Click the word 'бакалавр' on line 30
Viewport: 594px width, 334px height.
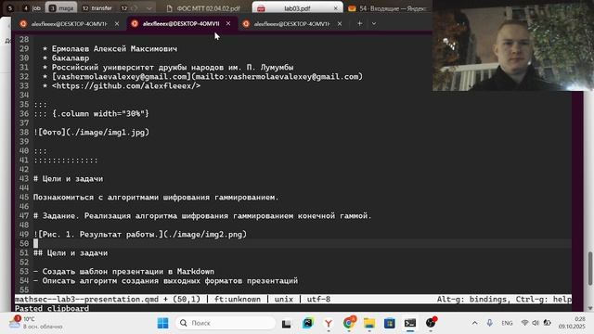(71, 58)
